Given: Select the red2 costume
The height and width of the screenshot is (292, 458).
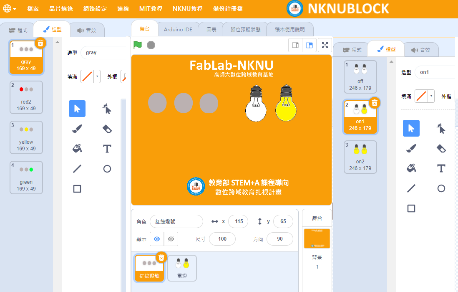Looking at the screenshot, I should tap(26, 97).
